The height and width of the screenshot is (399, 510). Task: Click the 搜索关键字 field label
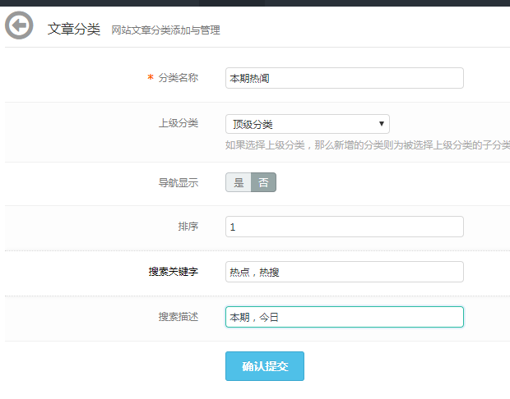click(x=173, y=272)
